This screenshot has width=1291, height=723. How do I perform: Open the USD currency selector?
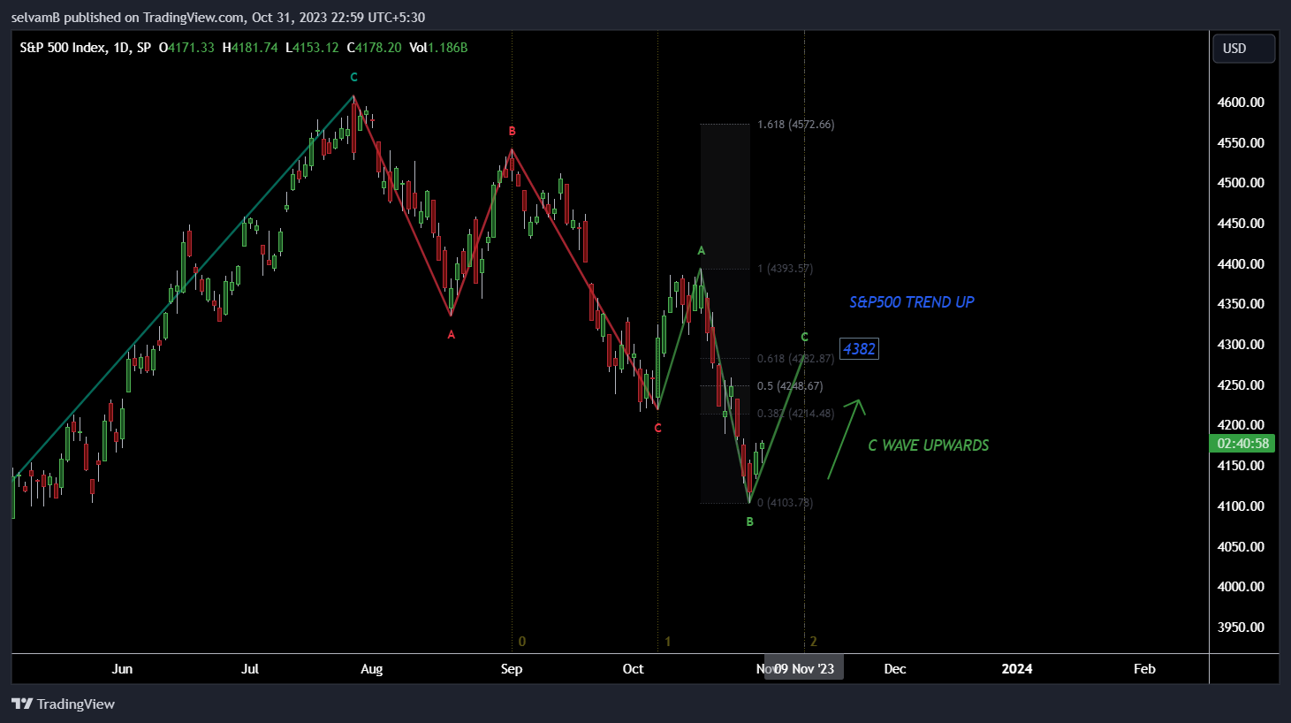tap(1243, 49)
